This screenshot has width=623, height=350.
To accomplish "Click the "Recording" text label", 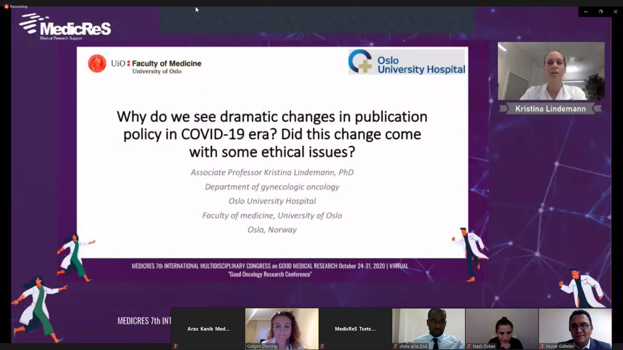I will 19,7.
